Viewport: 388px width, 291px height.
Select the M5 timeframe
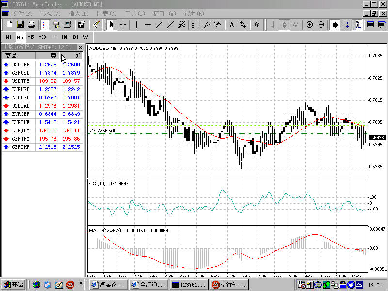[x=20, y=37]
